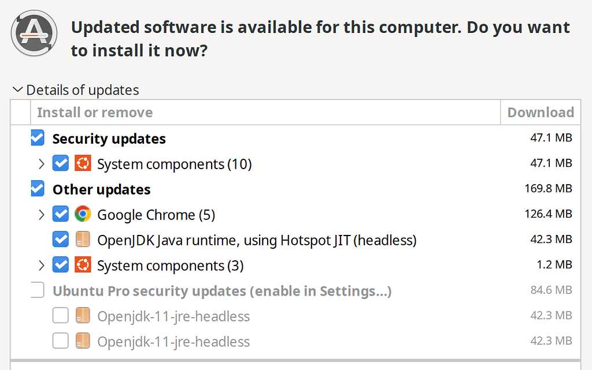Expand the Google Chrome (5) group
This screenshot has width=592, height=370.
pyautogui.click(x=41, y=215)
